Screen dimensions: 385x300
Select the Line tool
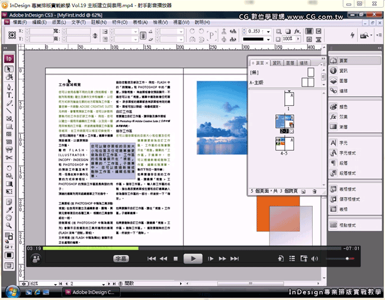coord(9,111)
